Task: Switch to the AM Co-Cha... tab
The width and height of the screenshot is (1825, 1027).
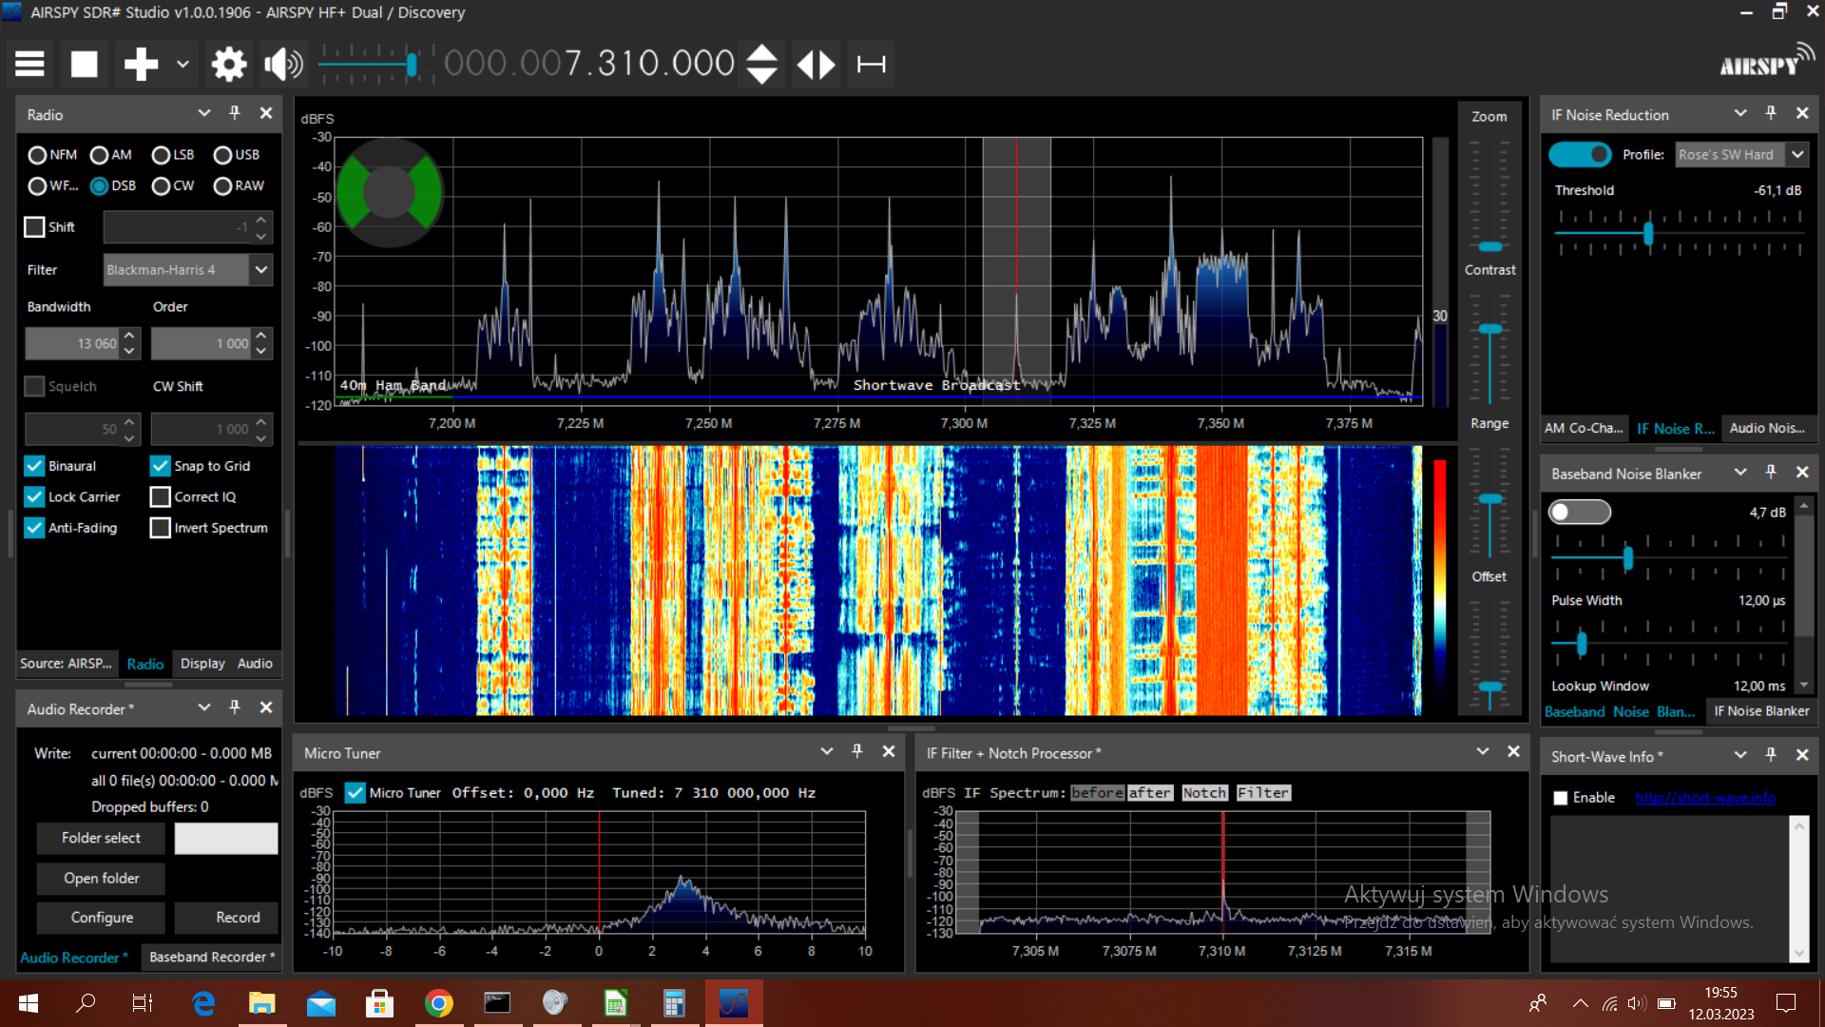Action: coord(1584,429)
